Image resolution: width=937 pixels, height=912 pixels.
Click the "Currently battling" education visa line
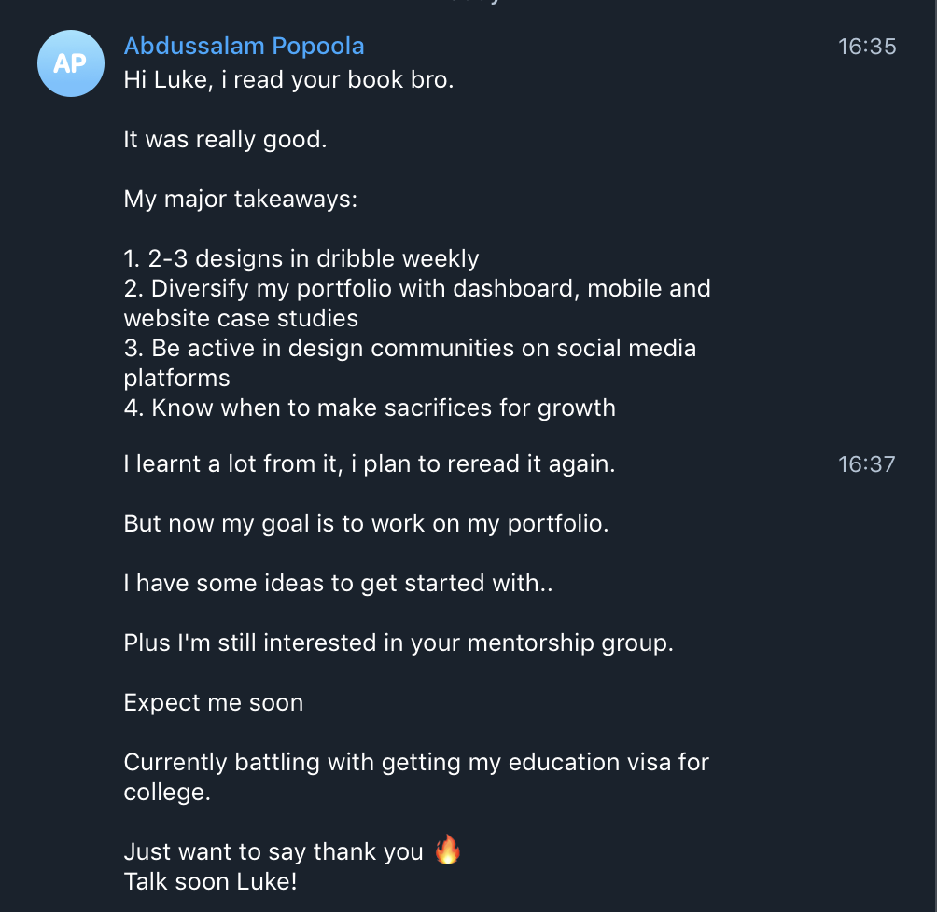416,763
